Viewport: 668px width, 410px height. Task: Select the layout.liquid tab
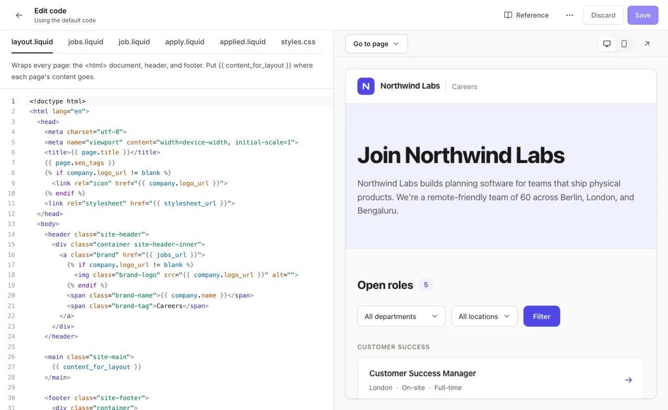[x=32, y=42]
